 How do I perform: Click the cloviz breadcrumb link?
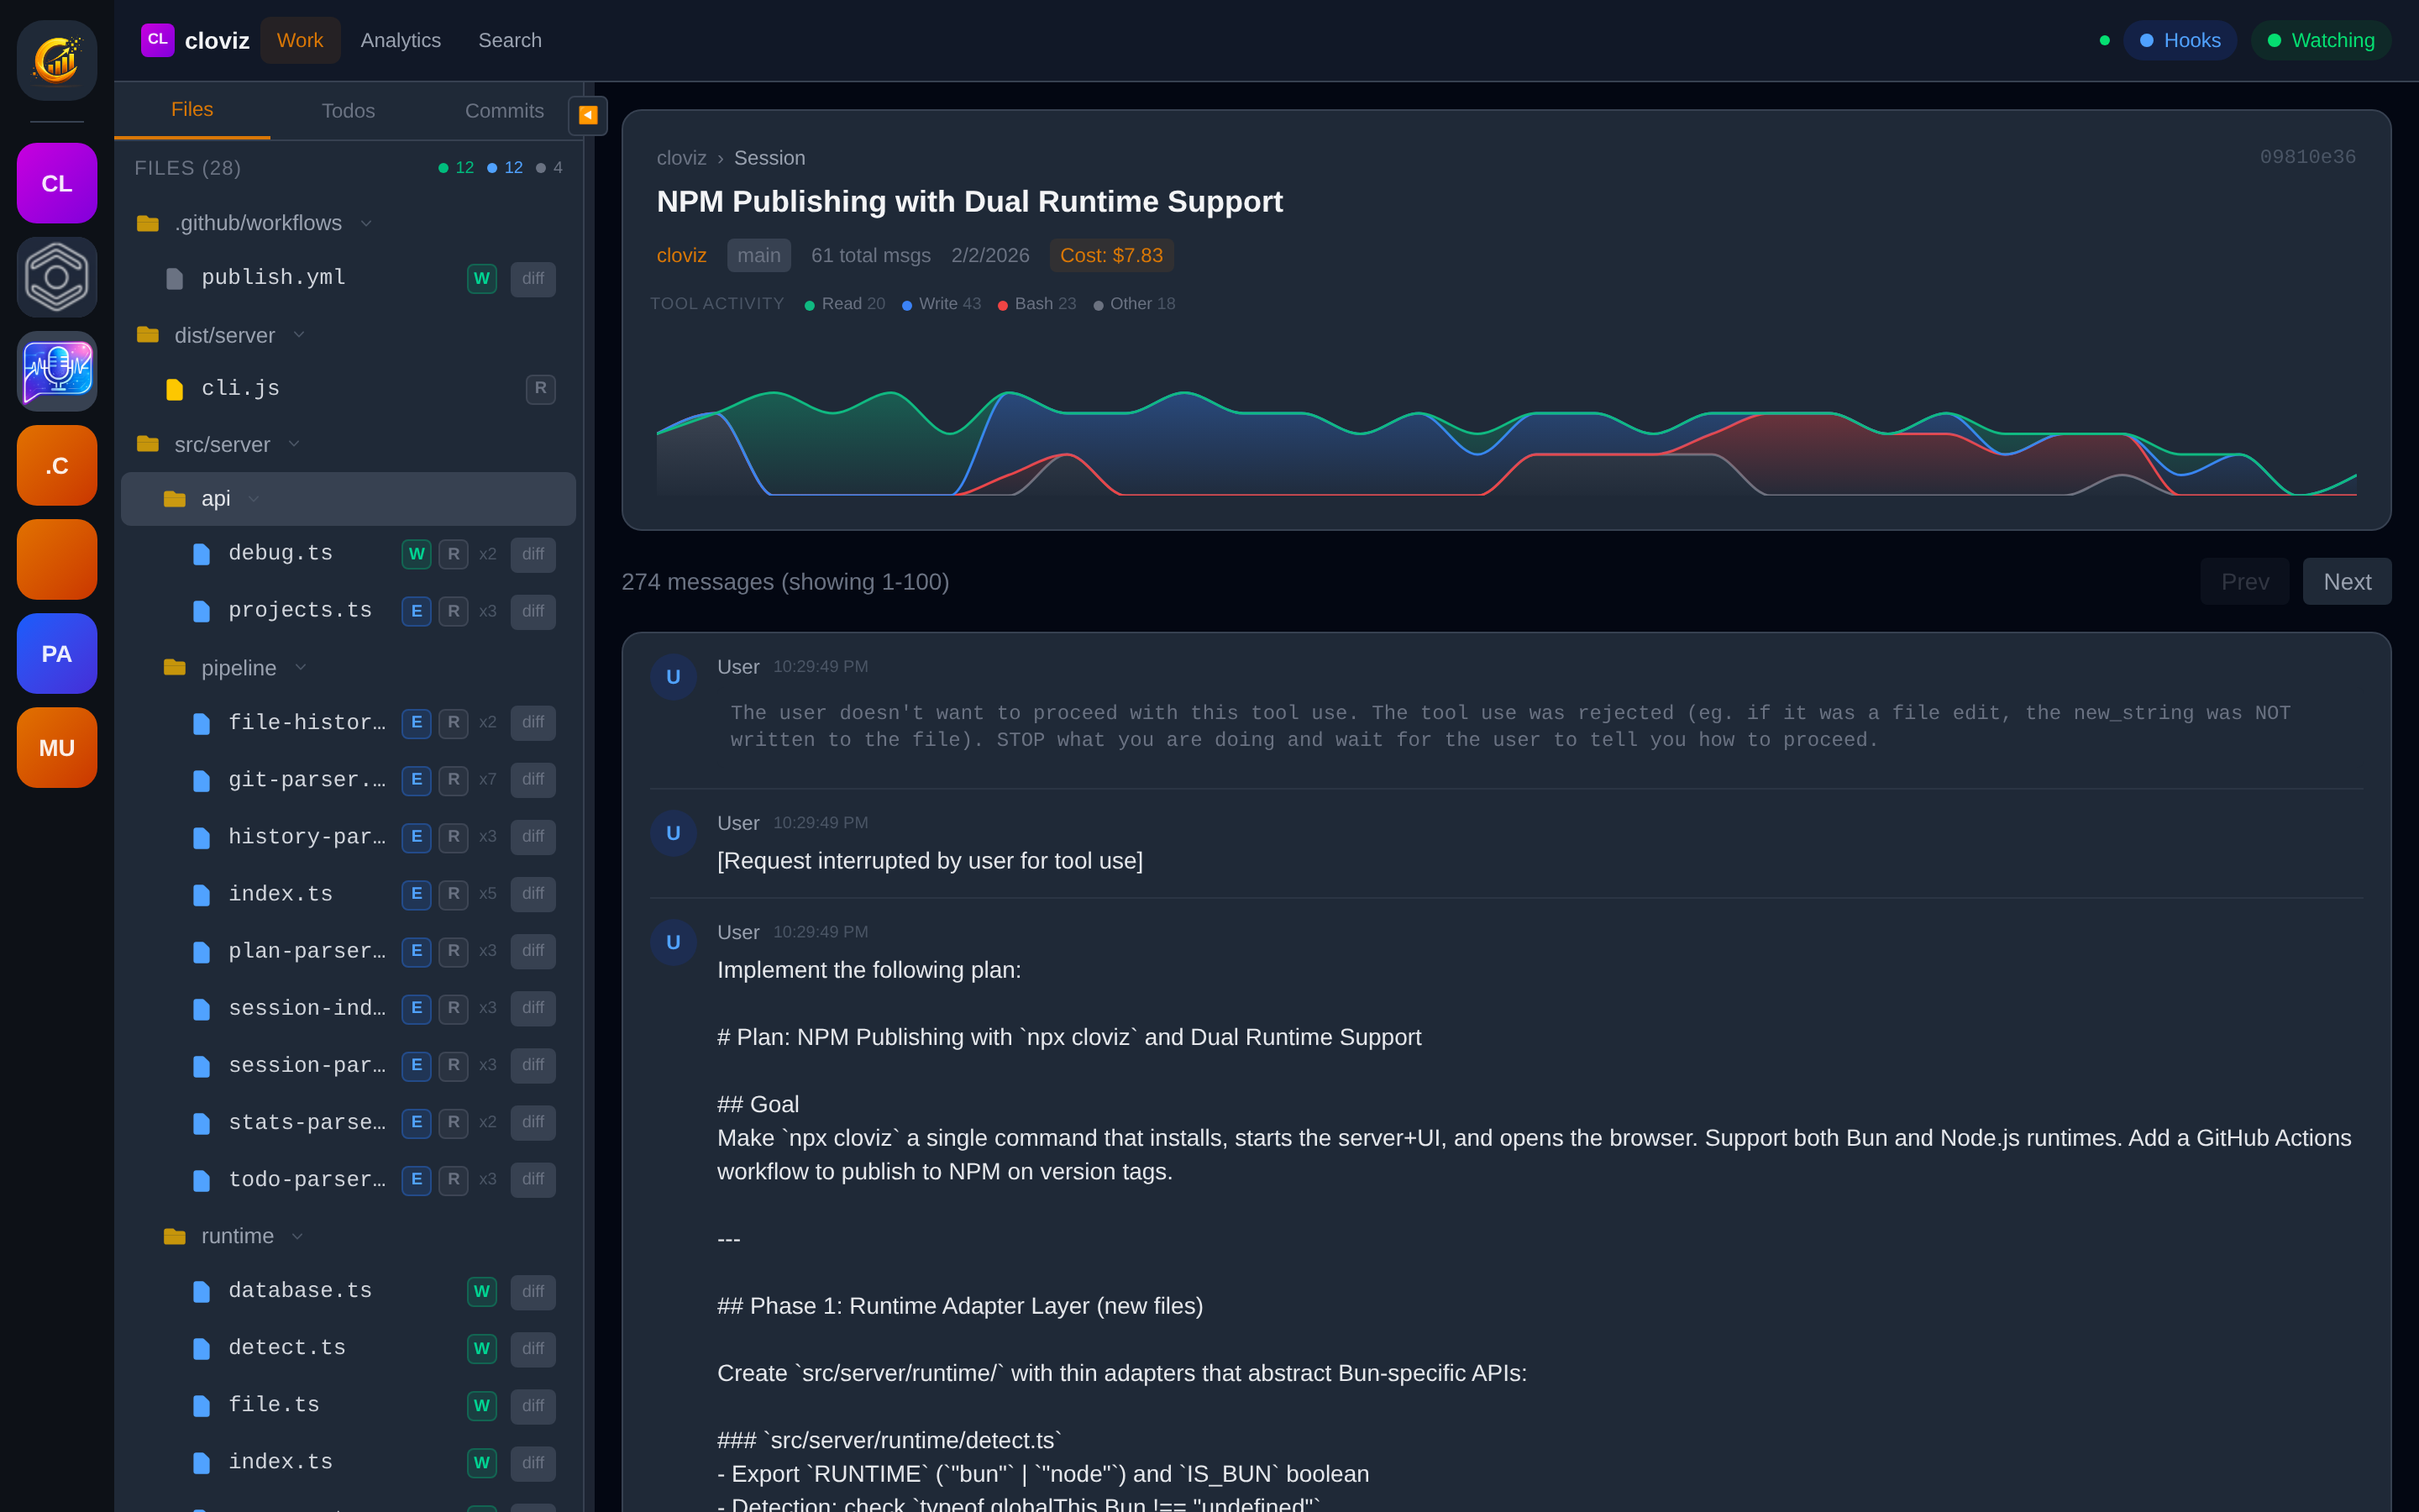(x=680, y=158)
